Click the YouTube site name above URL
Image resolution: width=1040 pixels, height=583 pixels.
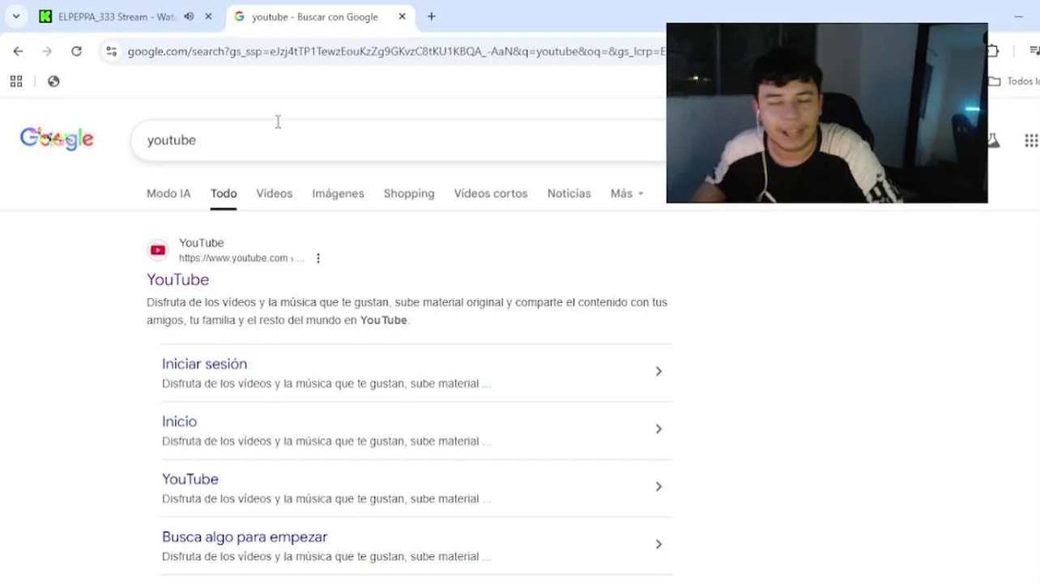point(201,243)
